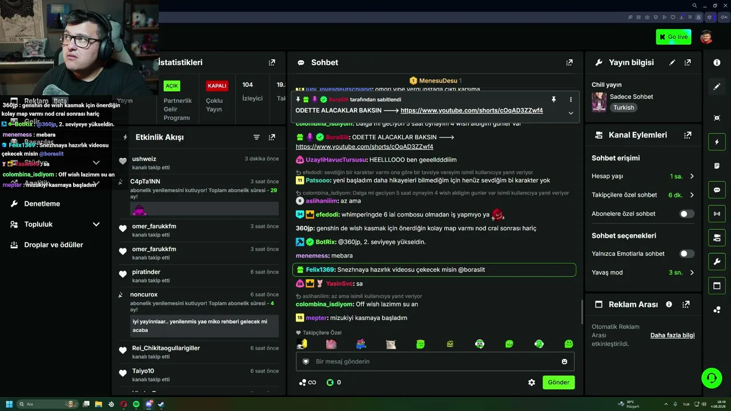Click the AÇIK Partnerlik Gelir Programı status

[x=178, y=100]
